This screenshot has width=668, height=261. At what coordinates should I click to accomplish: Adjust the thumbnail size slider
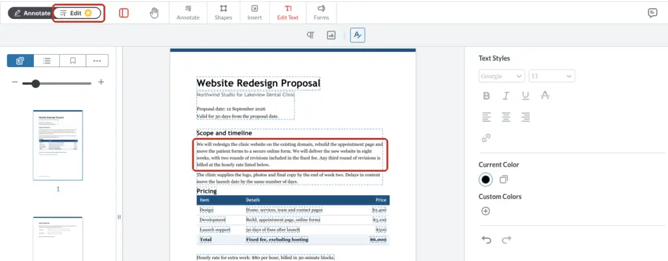[57, 84]
